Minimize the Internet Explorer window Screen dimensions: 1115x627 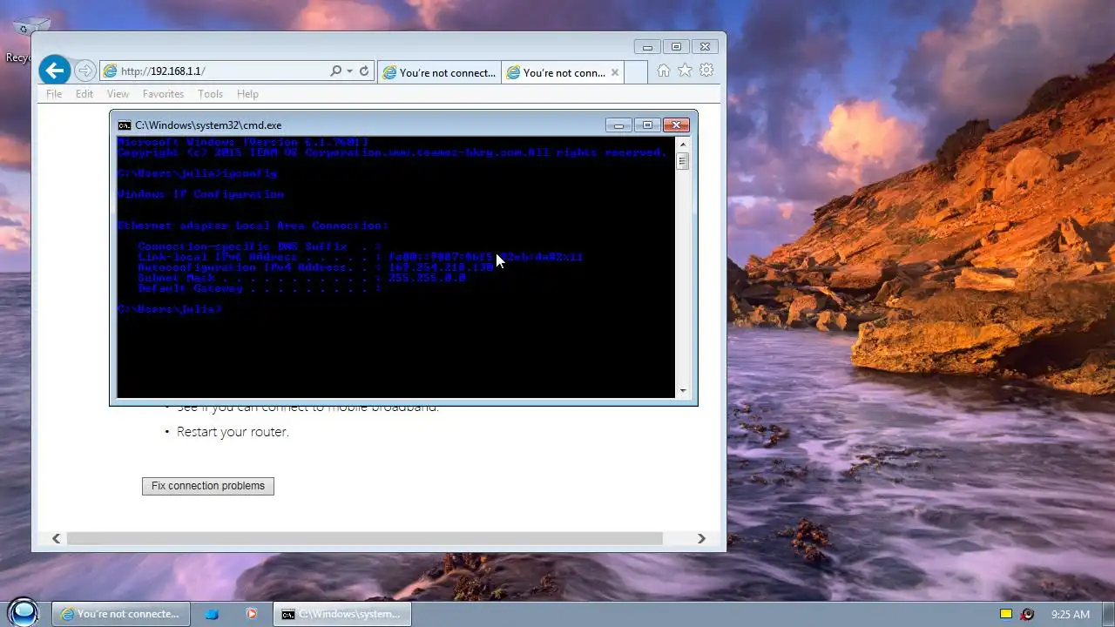tap(647, 47)
